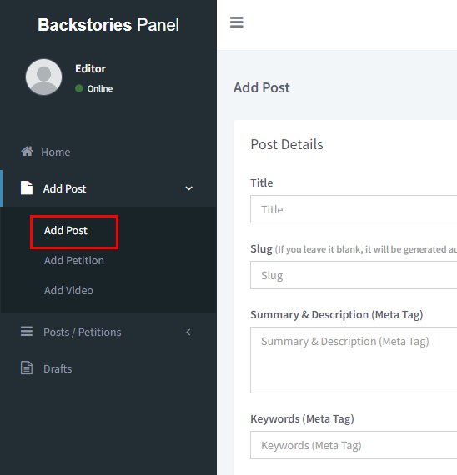Focus the Keywords (Meta Tag) field

tap(354, 445)
